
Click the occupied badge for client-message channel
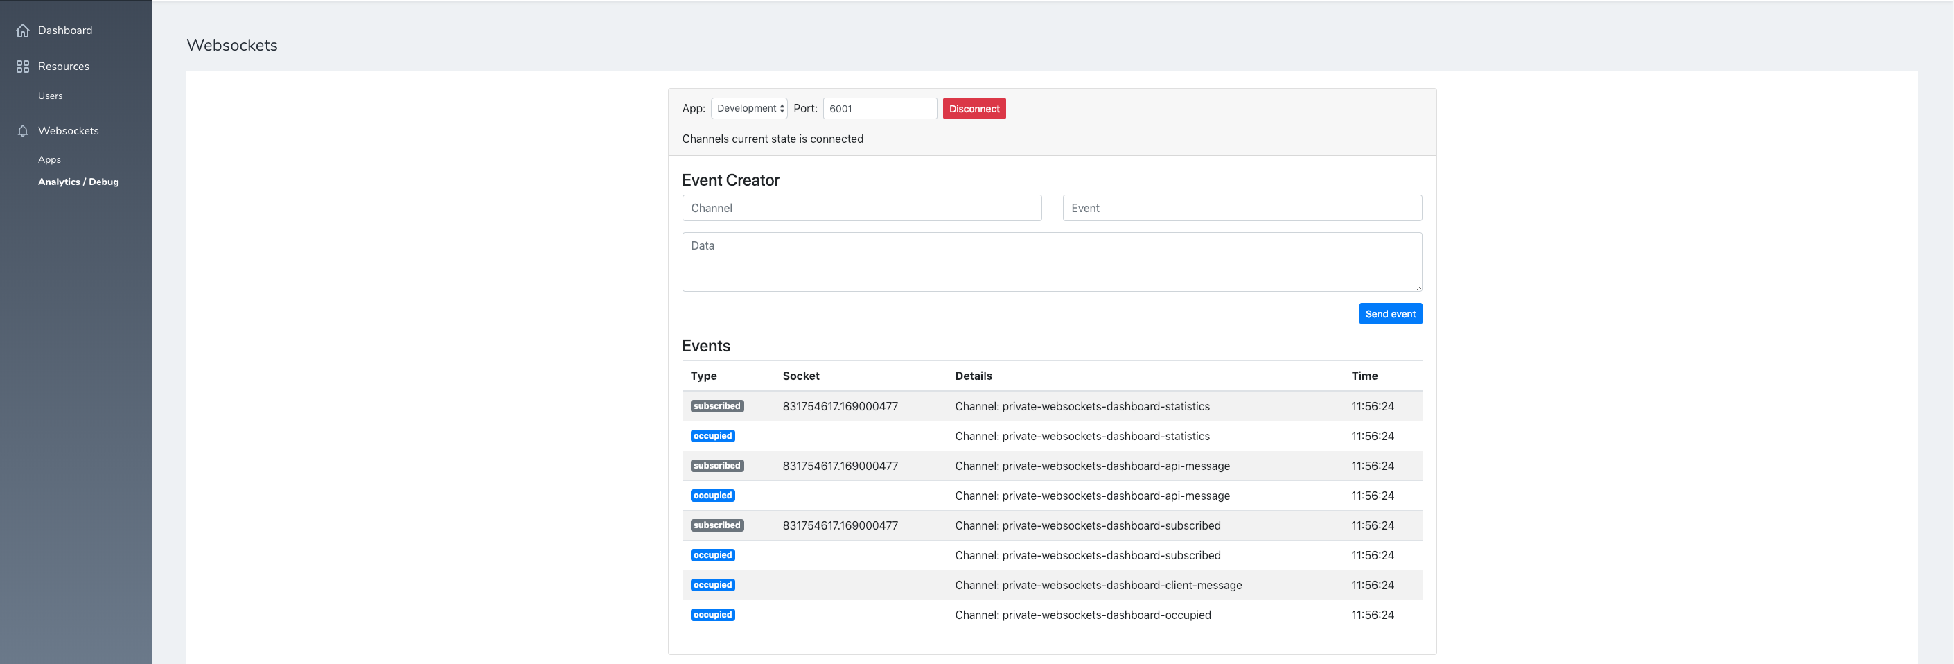click(712, 585)
